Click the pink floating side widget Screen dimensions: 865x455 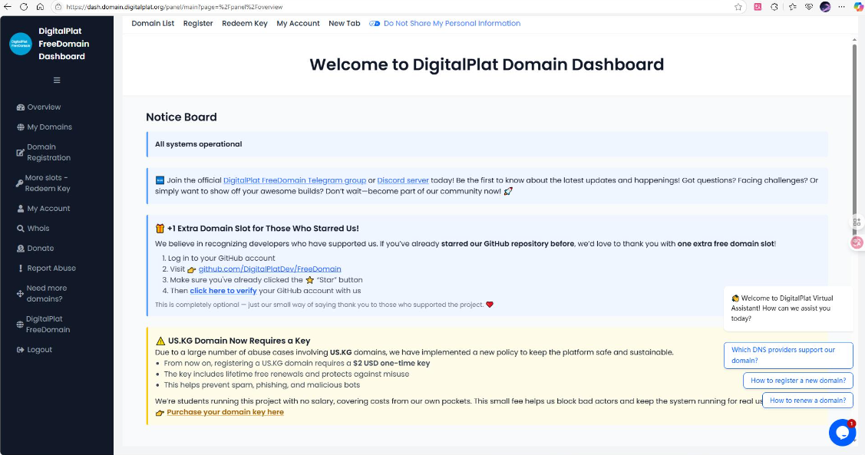857,242
